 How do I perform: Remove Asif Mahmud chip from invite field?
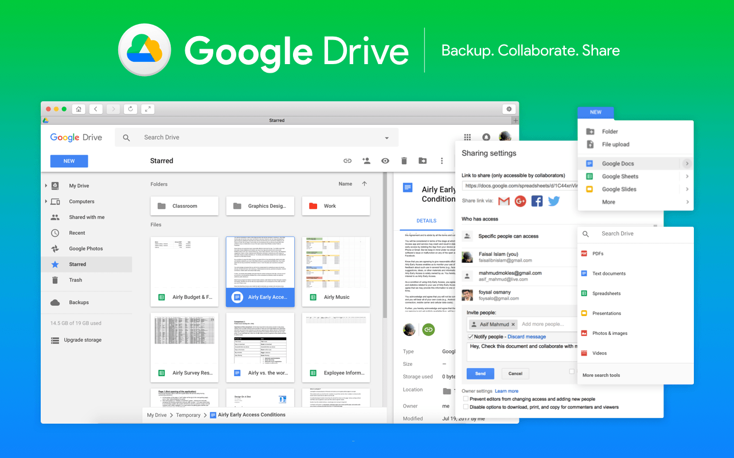(513, 324)
